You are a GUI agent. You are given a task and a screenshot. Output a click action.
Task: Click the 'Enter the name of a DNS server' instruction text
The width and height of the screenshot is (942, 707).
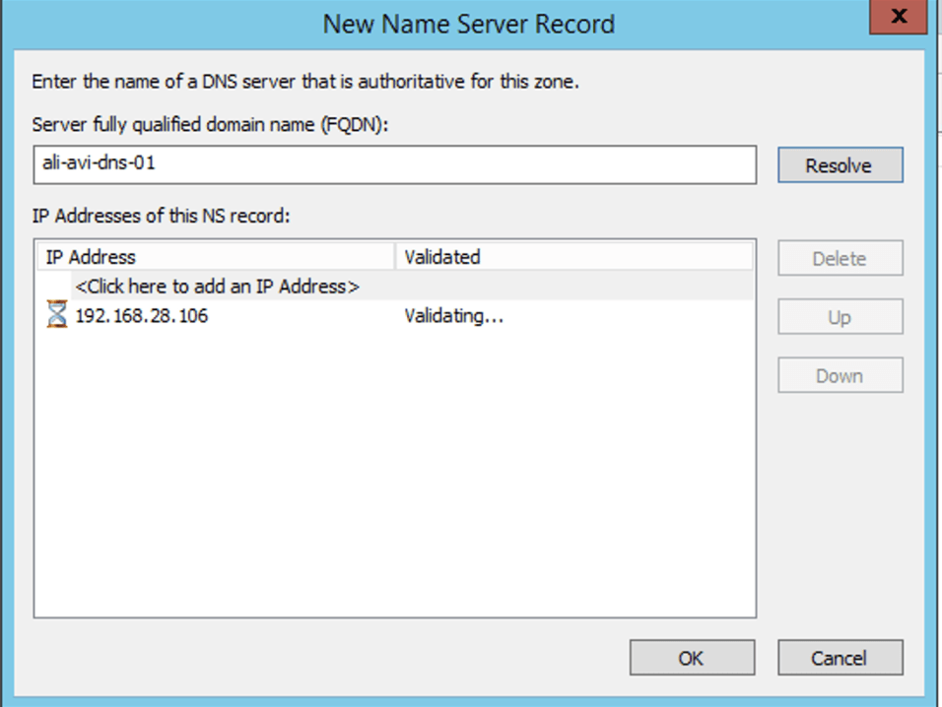coord(305,82)
